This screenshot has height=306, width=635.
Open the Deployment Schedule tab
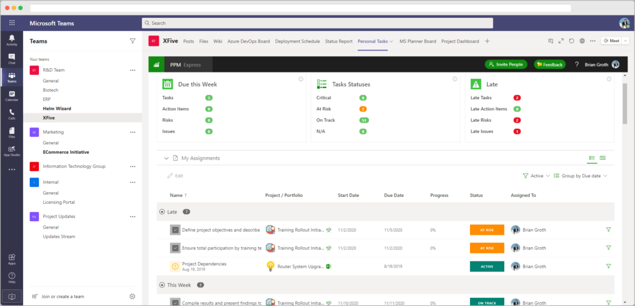click(x=297, y=42)
